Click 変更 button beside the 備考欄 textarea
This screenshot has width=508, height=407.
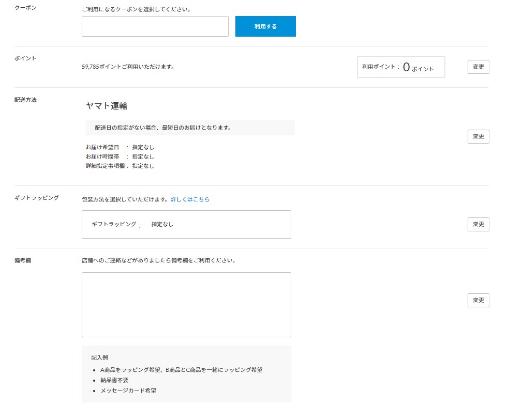point(478,301)
